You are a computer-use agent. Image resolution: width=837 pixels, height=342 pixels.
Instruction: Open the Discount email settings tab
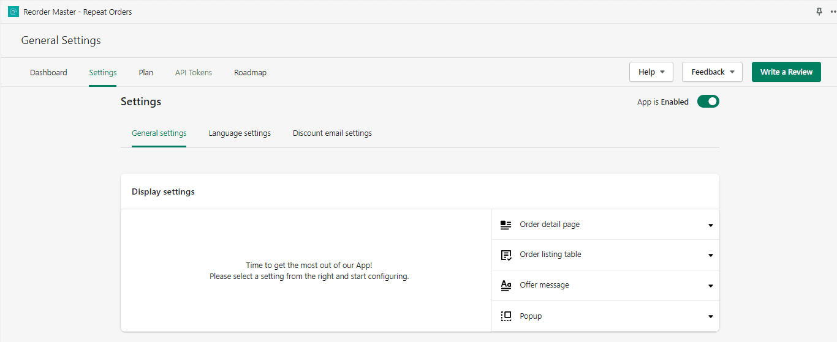point(332,133)
